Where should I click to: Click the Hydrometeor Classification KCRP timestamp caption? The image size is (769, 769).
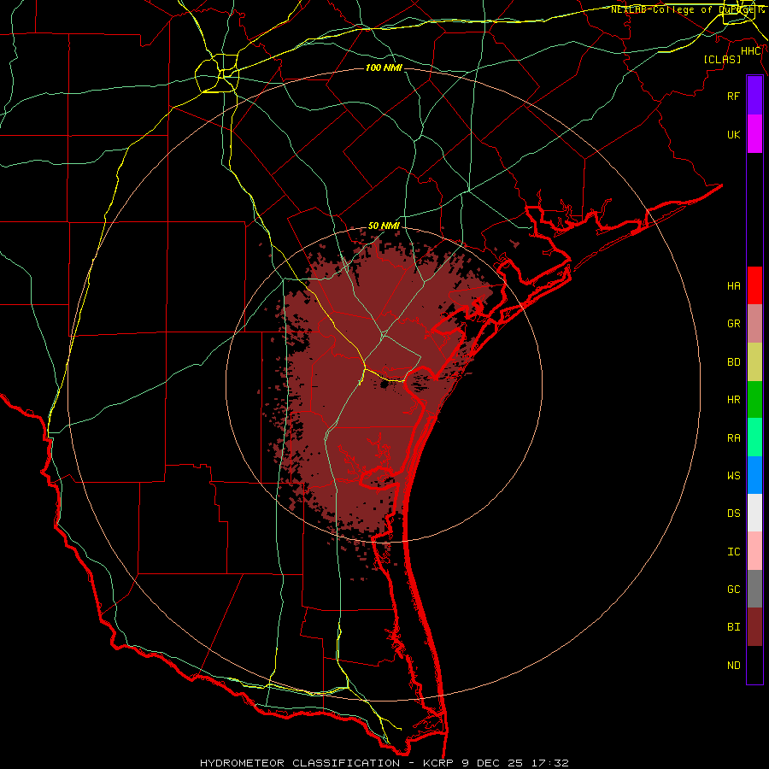pyautogui.click(x=384, y=763)
